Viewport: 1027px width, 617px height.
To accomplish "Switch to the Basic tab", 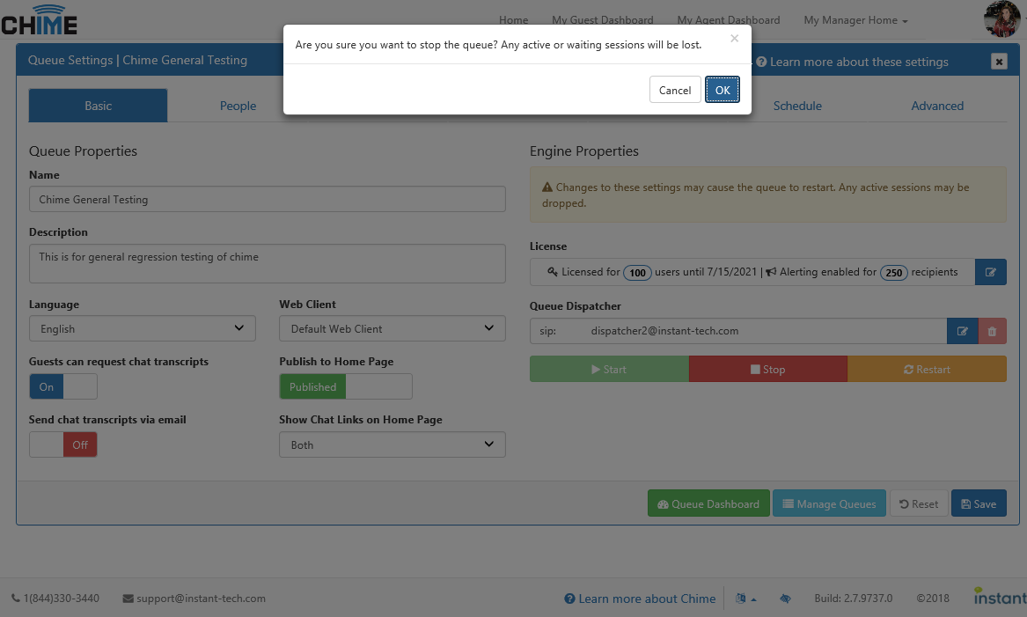I will [x=99, y=106].
